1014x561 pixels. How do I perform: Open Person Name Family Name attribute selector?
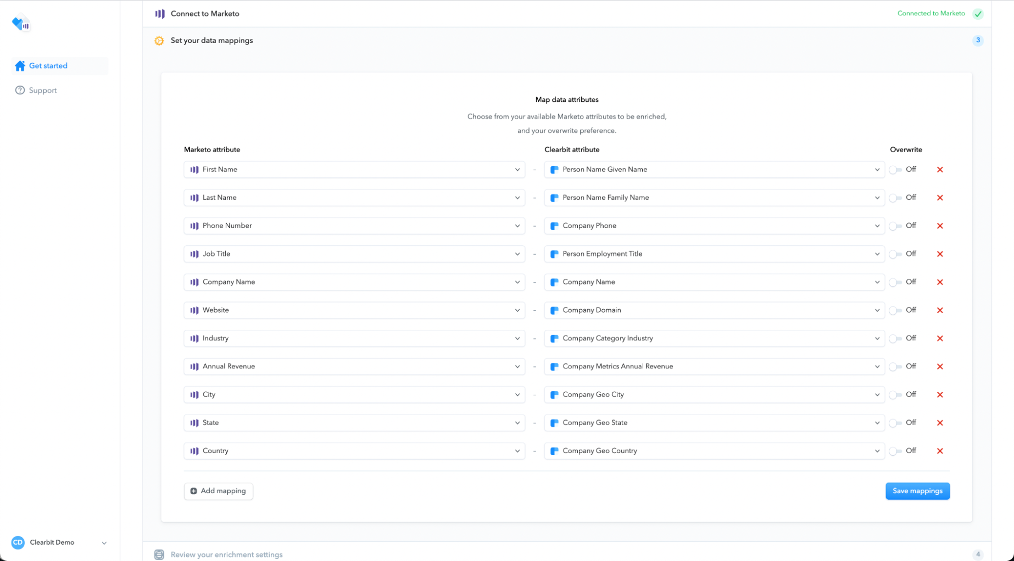(714, 198)
